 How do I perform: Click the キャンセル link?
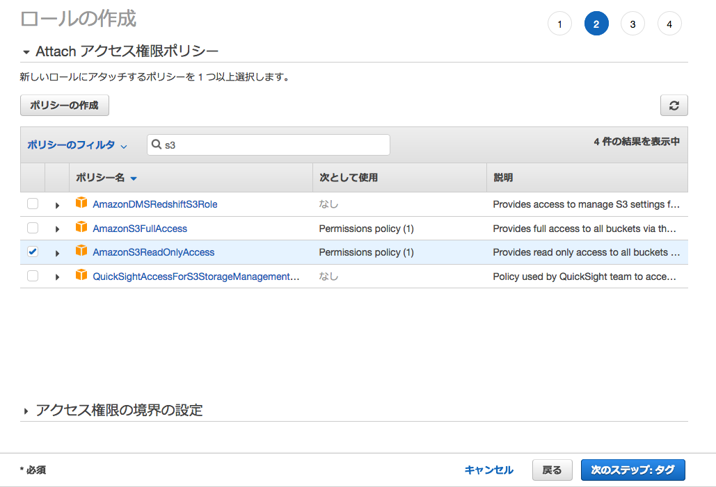pyautogui.click(x=488, y=470)
